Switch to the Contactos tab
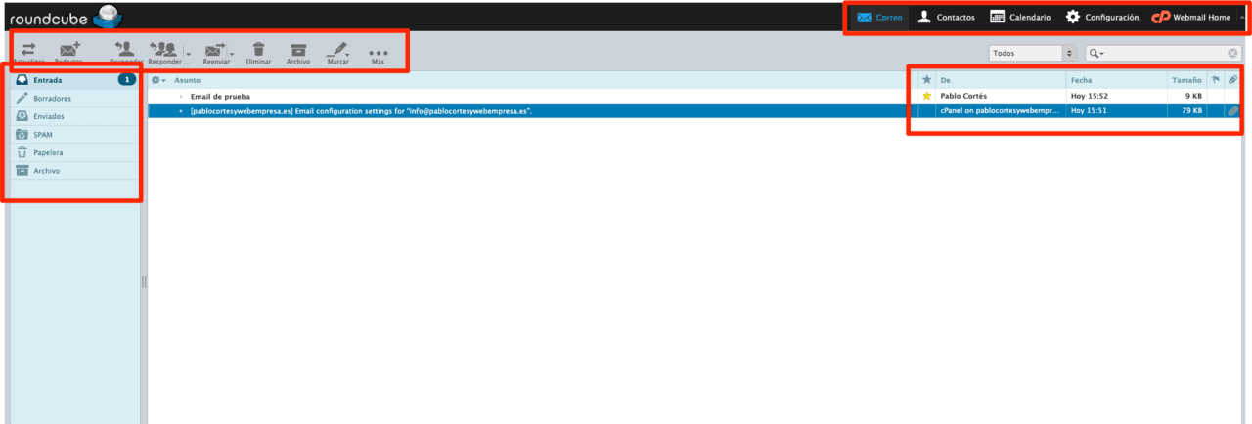 click(x=946, y=17)
